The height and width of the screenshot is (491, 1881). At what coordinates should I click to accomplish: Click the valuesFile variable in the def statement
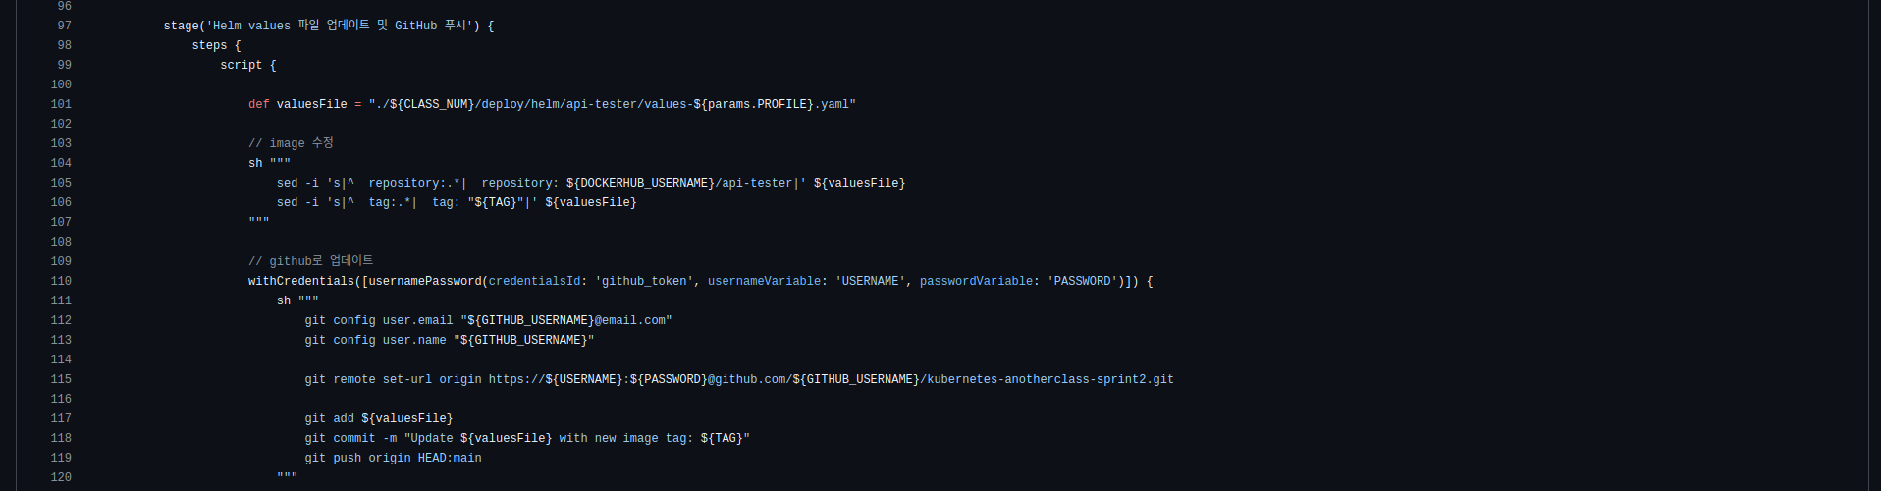311,104
